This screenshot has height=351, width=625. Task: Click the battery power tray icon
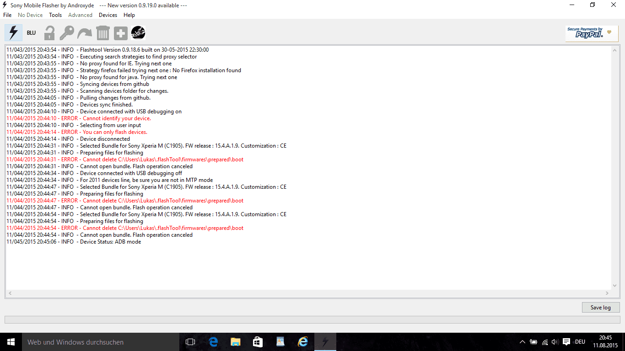tap(533, 342)
